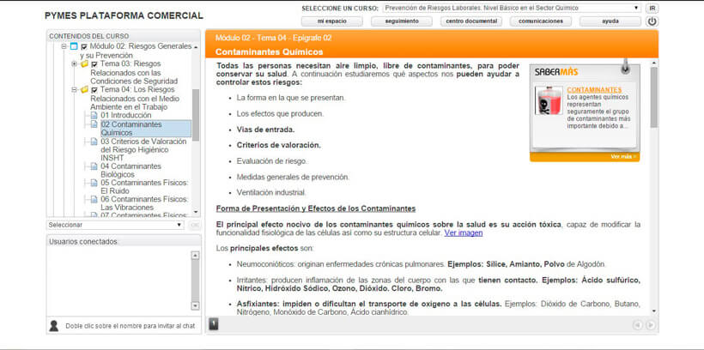Collapse the Módulo 02 tree node
Viewport: 704px width, 350px height.
coord(64,46)
